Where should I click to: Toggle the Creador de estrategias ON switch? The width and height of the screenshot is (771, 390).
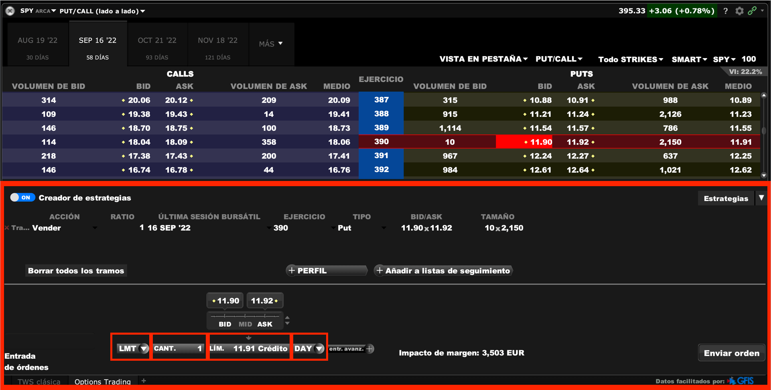[22, 197]
